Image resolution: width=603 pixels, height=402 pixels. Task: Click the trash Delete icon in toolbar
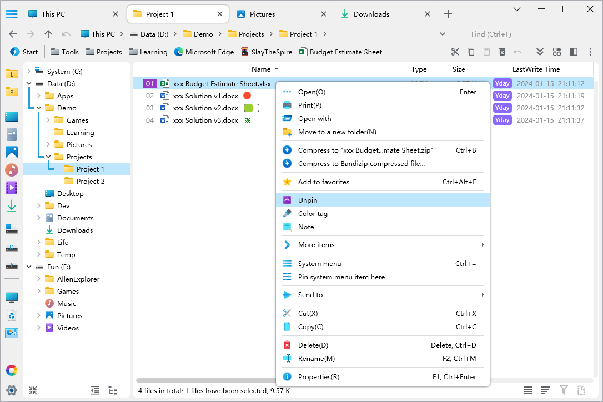click(x=502, y=52)
